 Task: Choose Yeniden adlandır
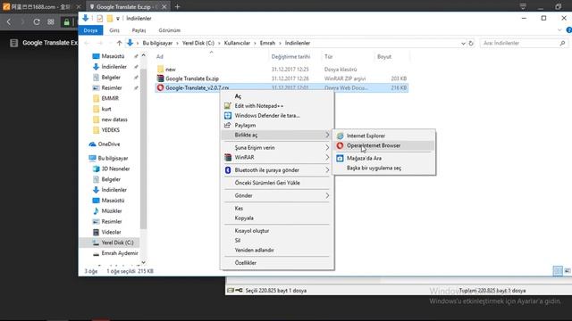[277, 251]
